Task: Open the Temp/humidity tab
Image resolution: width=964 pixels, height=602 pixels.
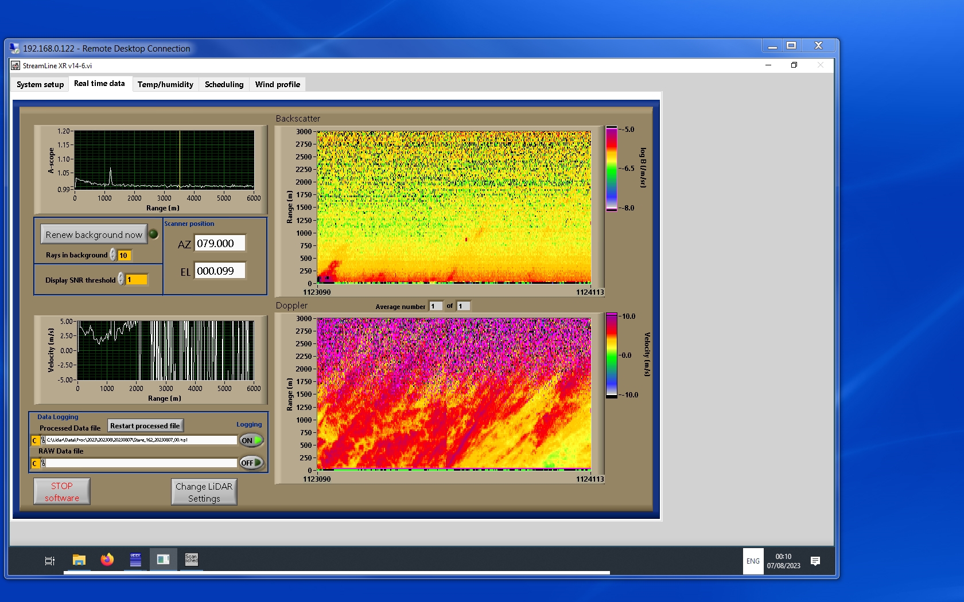Action: coord(165,84)
